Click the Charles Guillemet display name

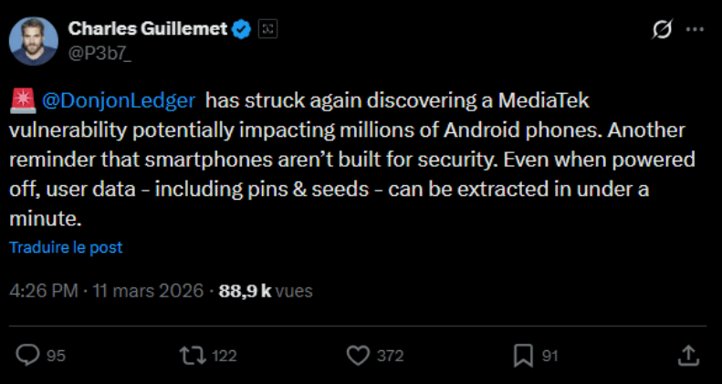(148, 29)
